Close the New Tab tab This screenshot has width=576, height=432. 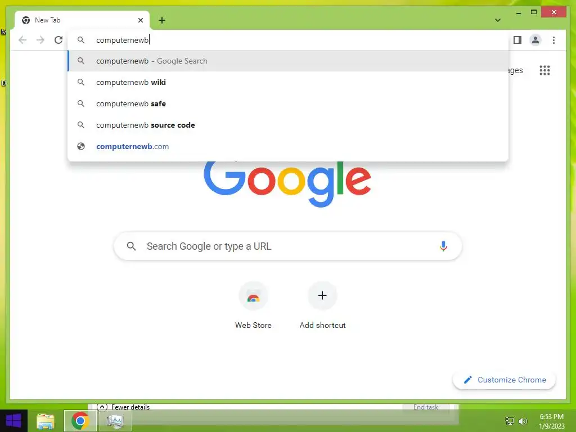(140, 20)
